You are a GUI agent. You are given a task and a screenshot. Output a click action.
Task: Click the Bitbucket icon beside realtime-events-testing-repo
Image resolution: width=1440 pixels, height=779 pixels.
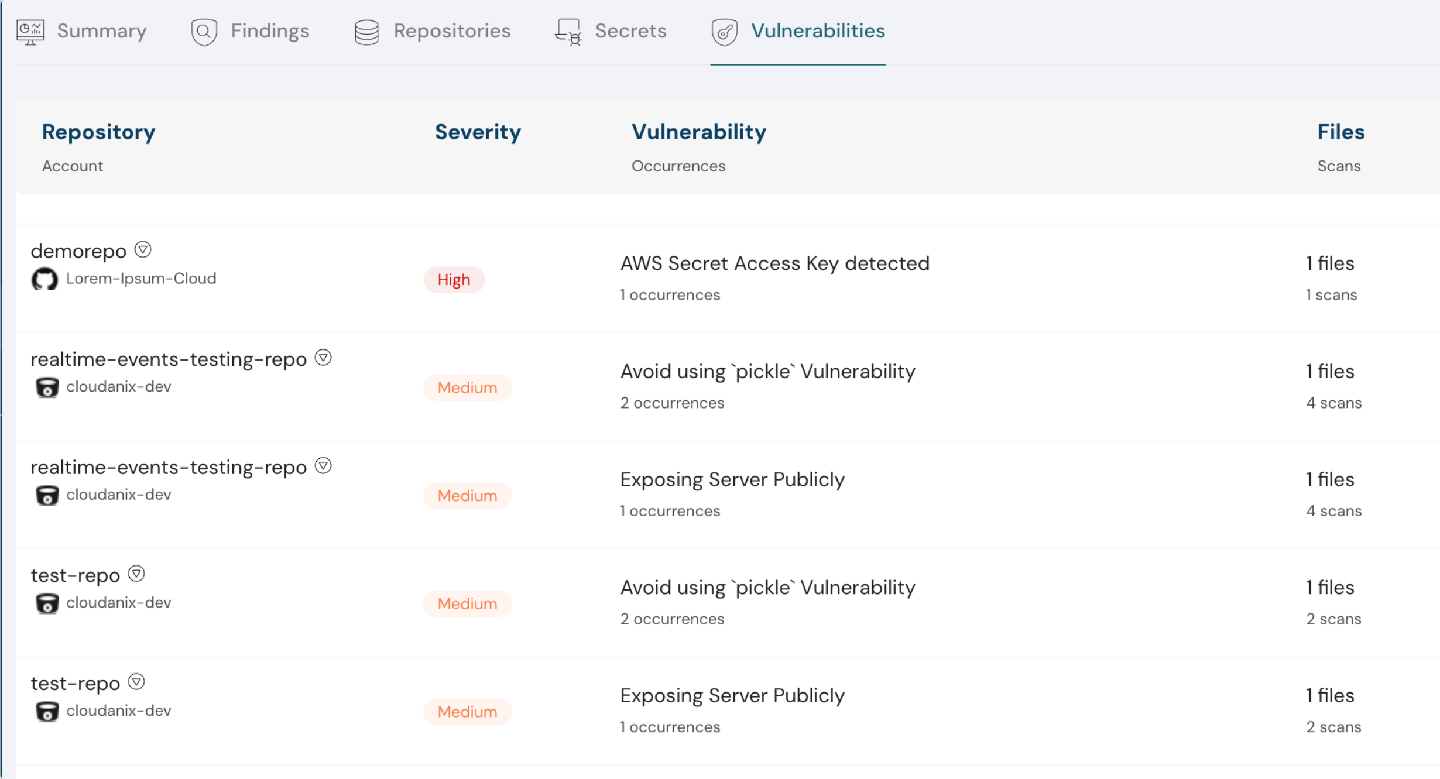pos(47,387)
